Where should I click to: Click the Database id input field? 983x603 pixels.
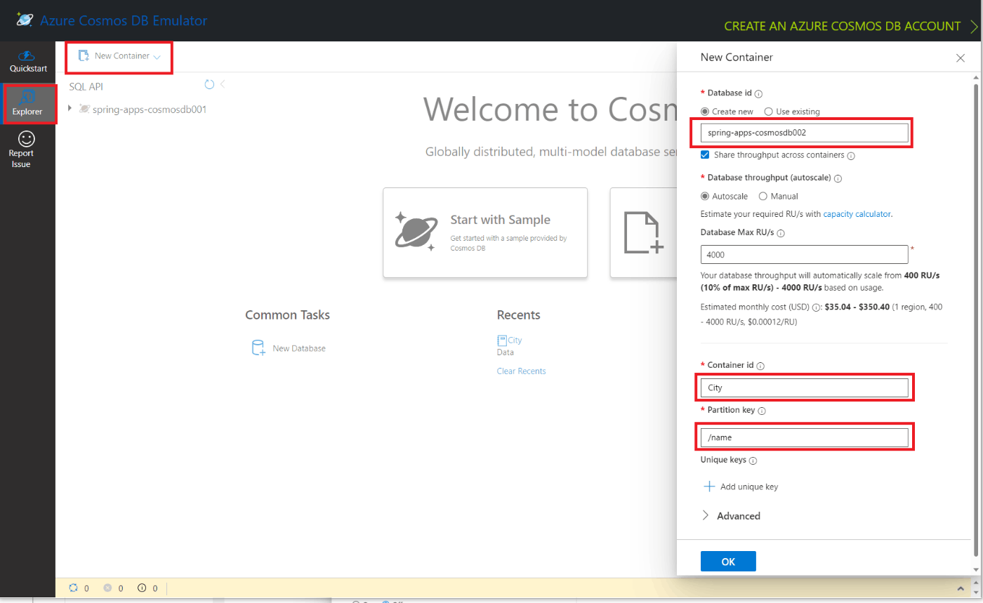(x=805, y=132)
